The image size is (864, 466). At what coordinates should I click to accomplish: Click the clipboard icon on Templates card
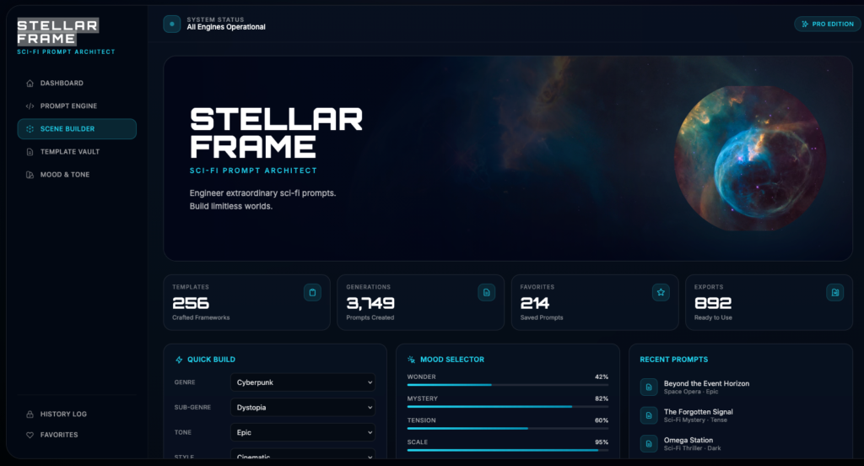[x=312, y=293]
